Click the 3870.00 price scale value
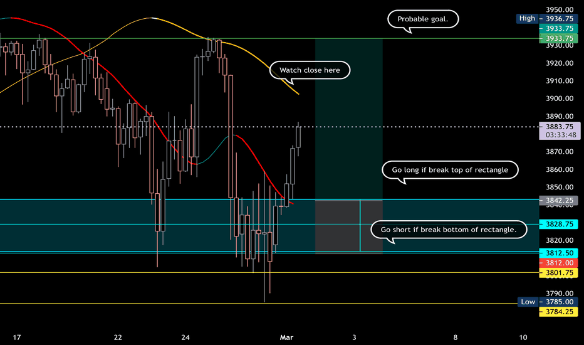This screenshot has height=345, width=584. click(560, 151)
